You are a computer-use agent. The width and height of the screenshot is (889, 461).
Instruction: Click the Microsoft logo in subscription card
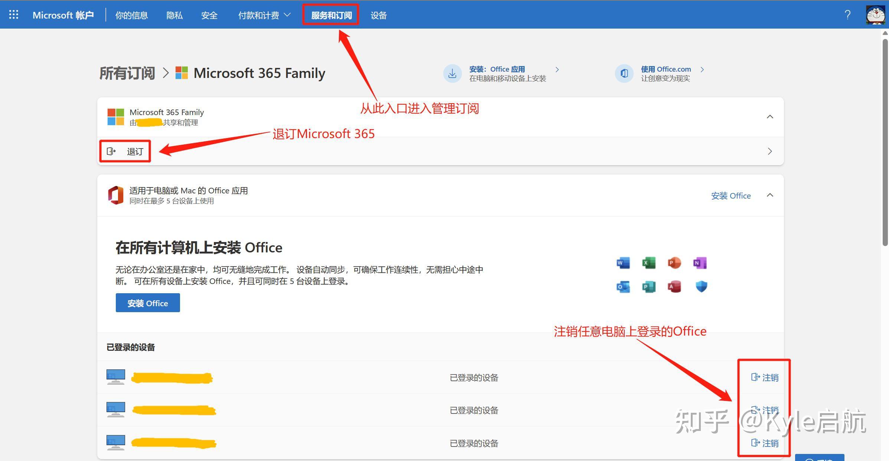115,117
